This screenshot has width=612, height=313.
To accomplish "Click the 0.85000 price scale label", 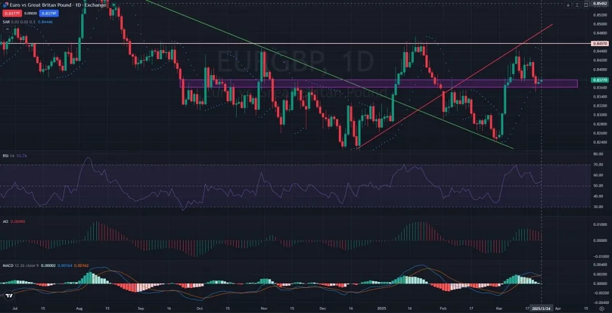I will coord(601,24).
